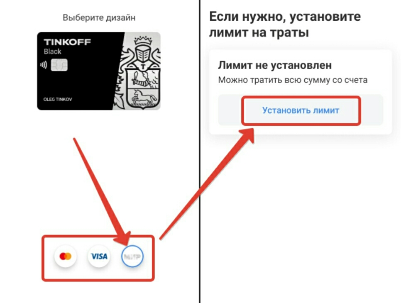
Task: Click the Можно тратить всю сумму text
Action: click(x=293, y=80)
